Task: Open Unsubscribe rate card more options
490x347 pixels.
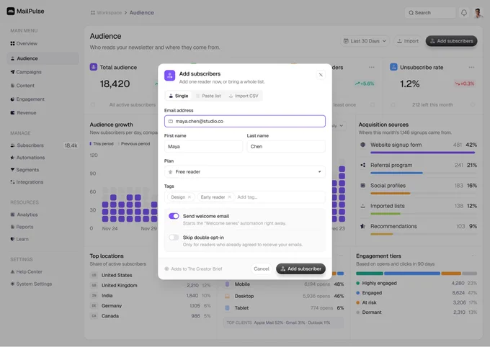Action: coord(471,67)
